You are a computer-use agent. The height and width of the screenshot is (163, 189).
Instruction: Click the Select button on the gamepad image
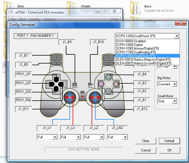click(75, 84)
